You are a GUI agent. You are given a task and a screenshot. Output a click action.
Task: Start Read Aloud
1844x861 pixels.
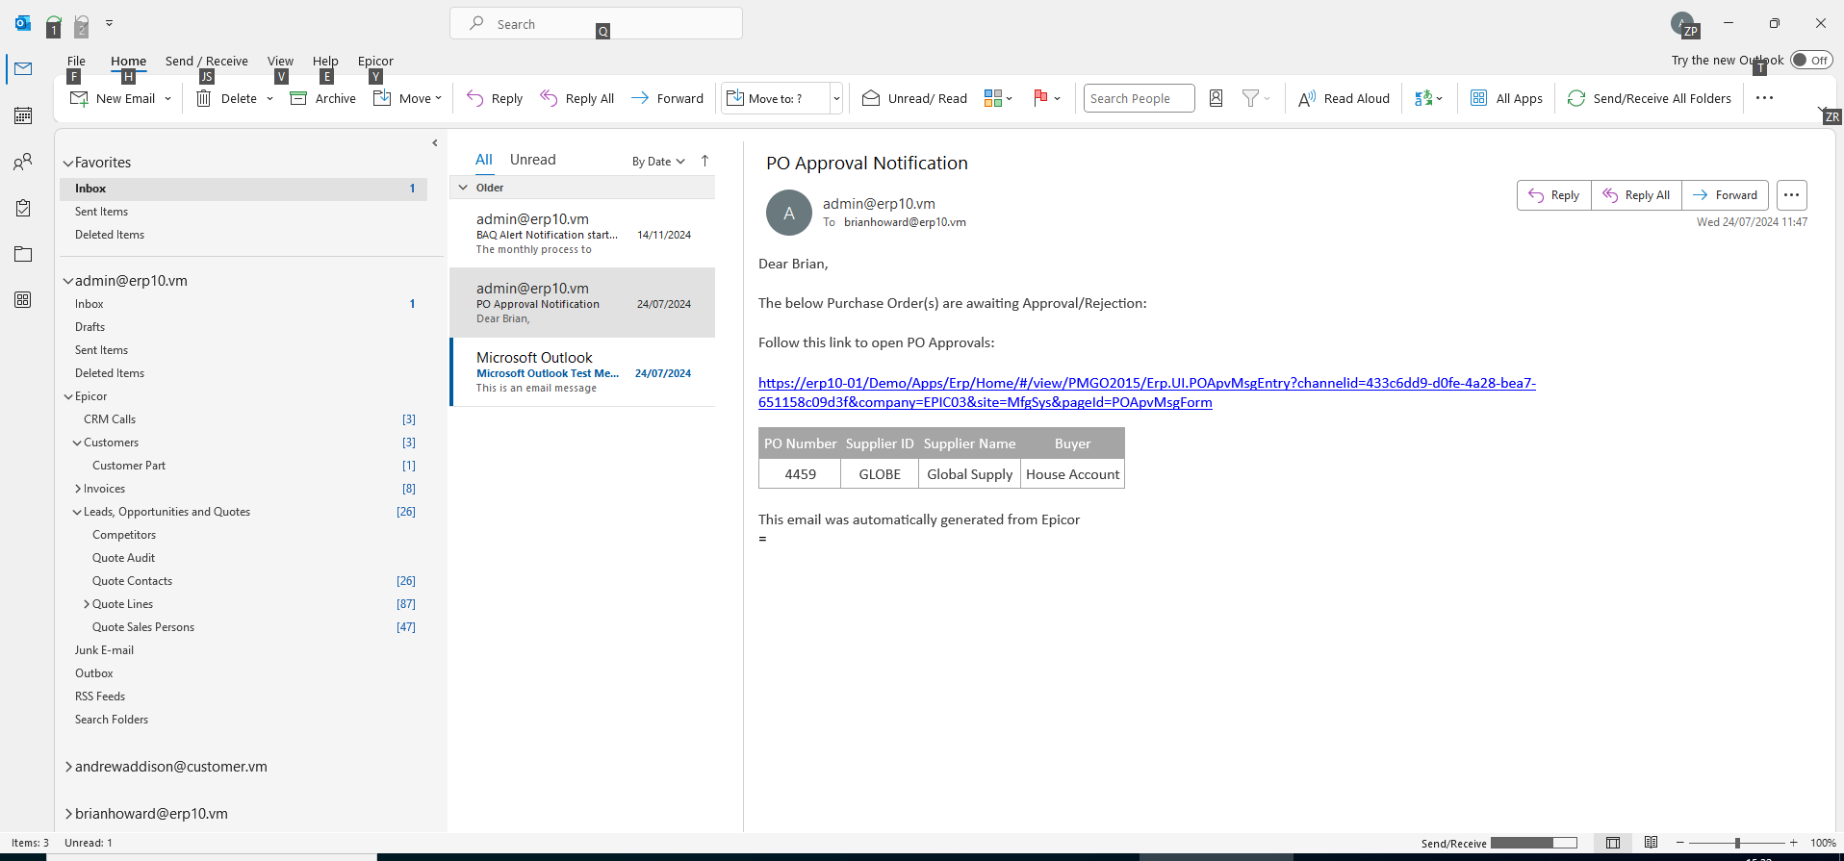click(1344, 98)
